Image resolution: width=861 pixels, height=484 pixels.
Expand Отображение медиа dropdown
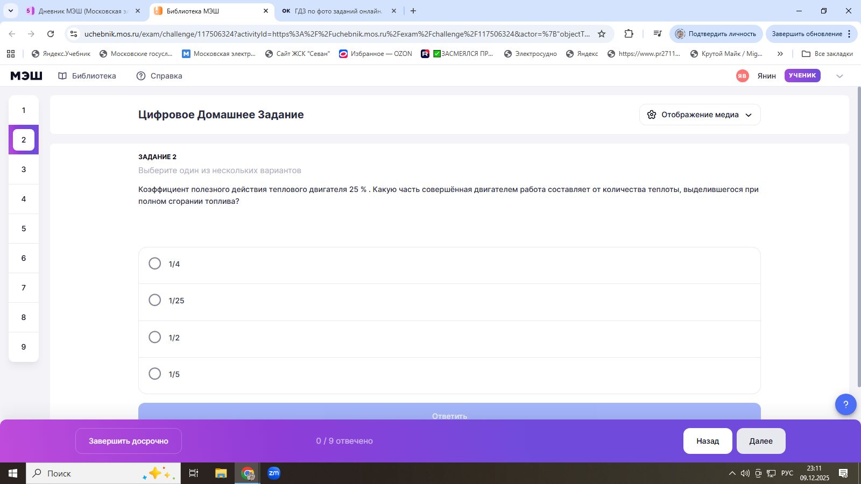point(700,115)
